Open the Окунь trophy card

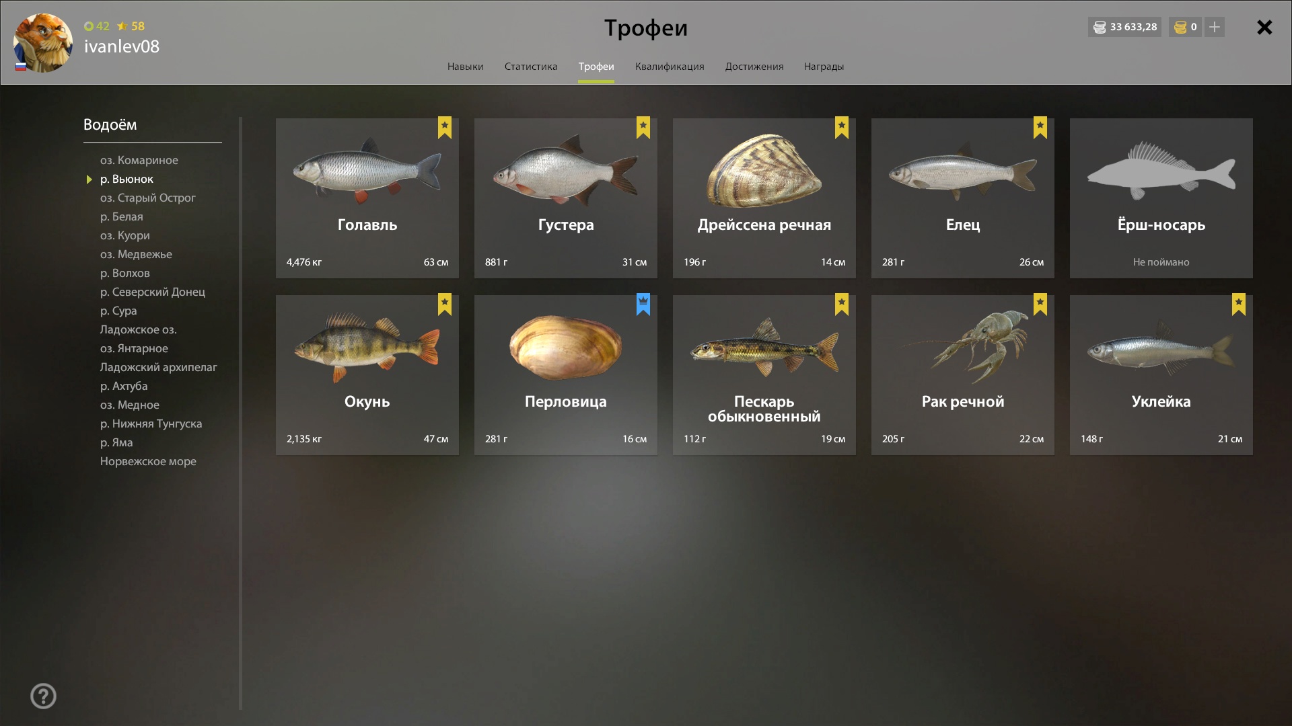click(367, 375)
